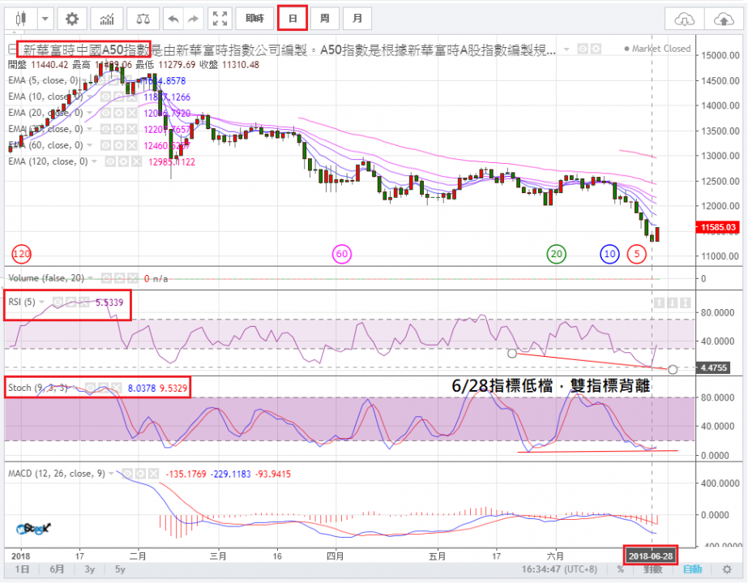This screenshot has width=748, height=584.
Task: Maximize the RSI pane icon
Action: coord(686,303)
